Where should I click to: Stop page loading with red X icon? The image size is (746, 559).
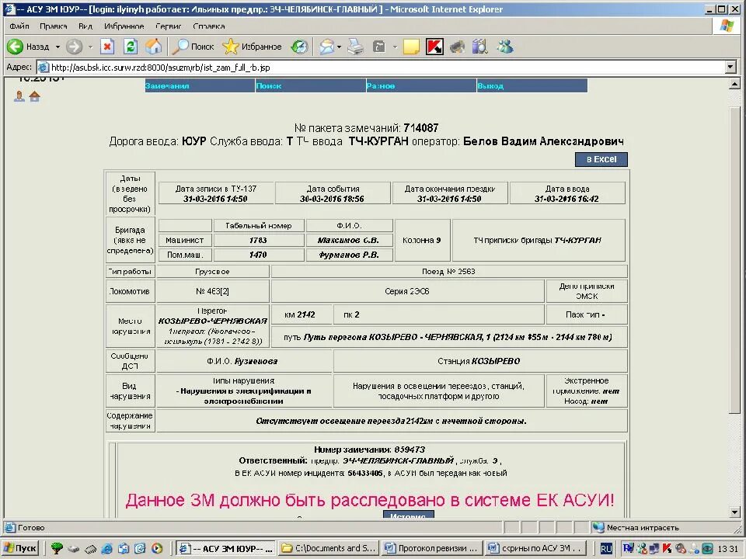click(x=107, y=47)
